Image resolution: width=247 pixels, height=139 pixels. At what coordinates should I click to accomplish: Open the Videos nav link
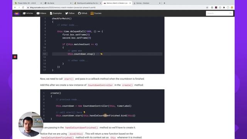point(41,14)
